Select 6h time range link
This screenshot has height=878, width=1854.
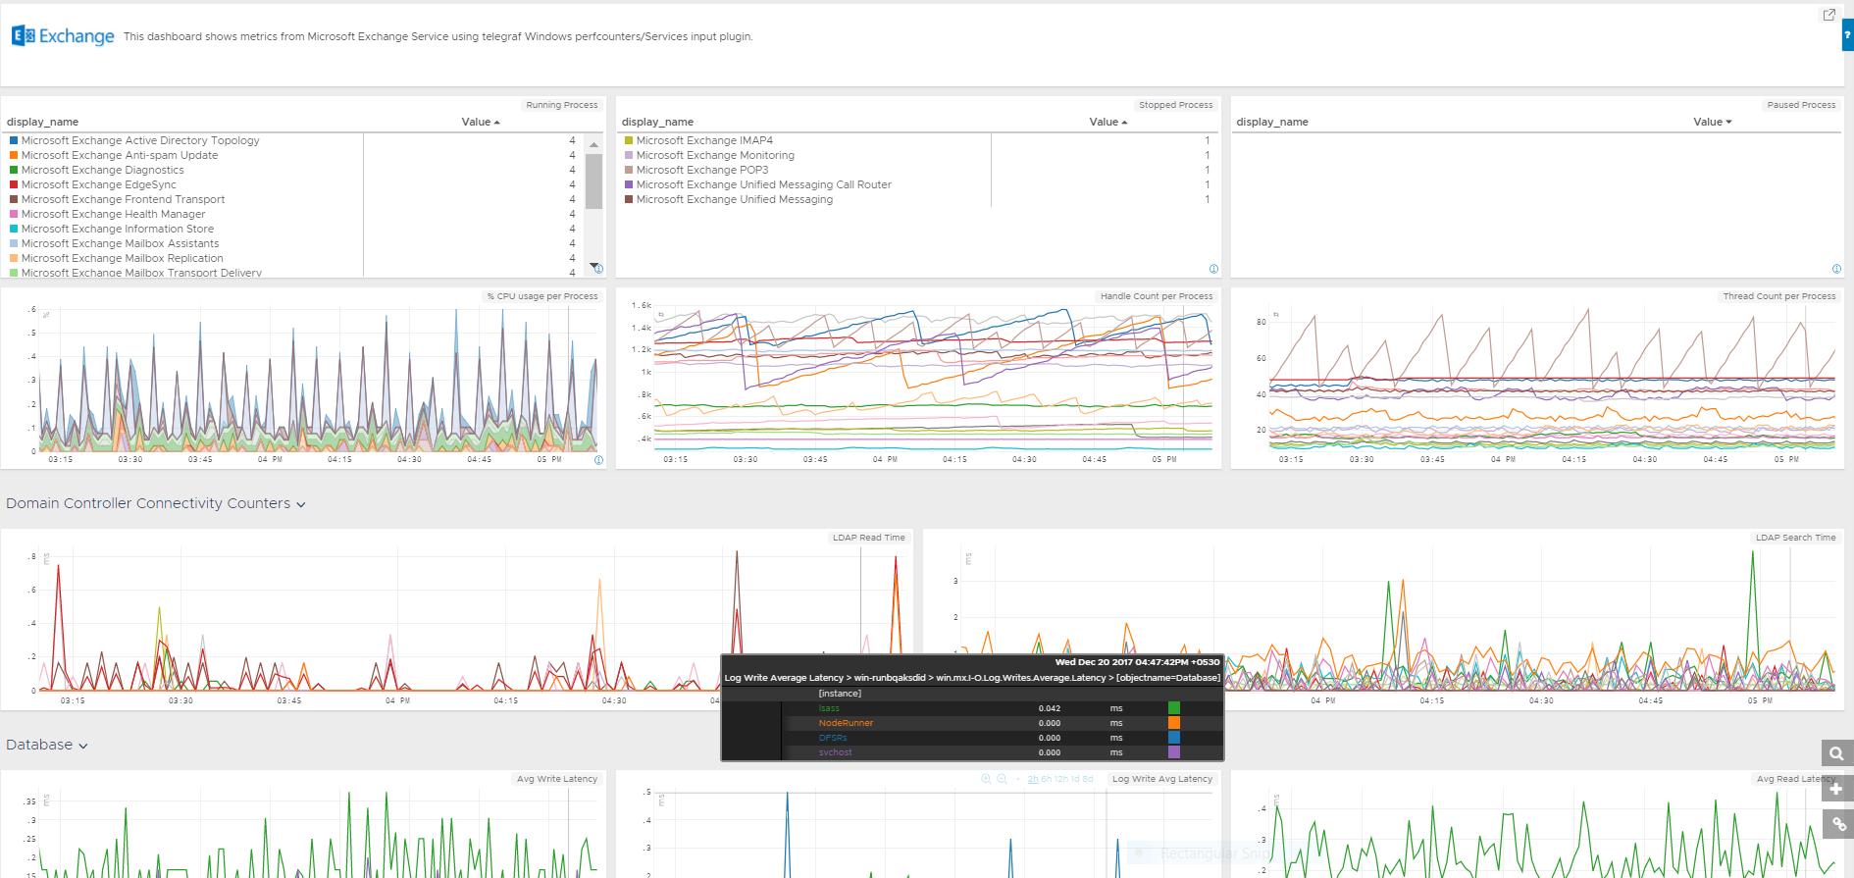pos(1047,779)
